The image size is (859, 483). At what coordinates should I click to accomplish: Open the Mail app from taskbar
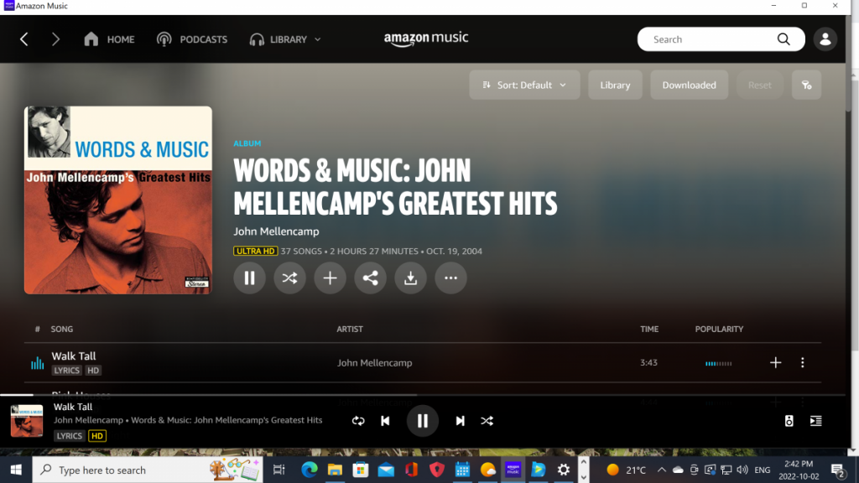click(386, 470)
